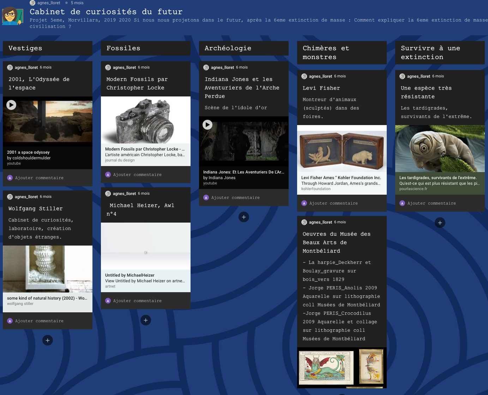Image resolution: width=488 pixels, height=395 pixels.
Task: Add a post to Survivre à une extinction column
Action: [x=440, y=223]
